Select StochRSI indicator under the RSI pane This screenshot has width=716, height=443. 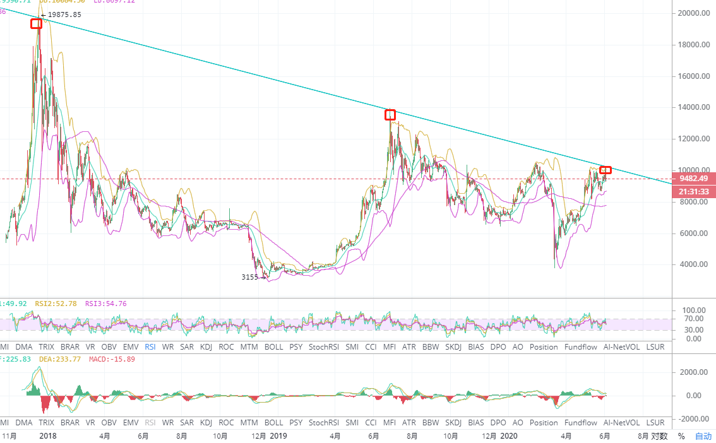324,346
